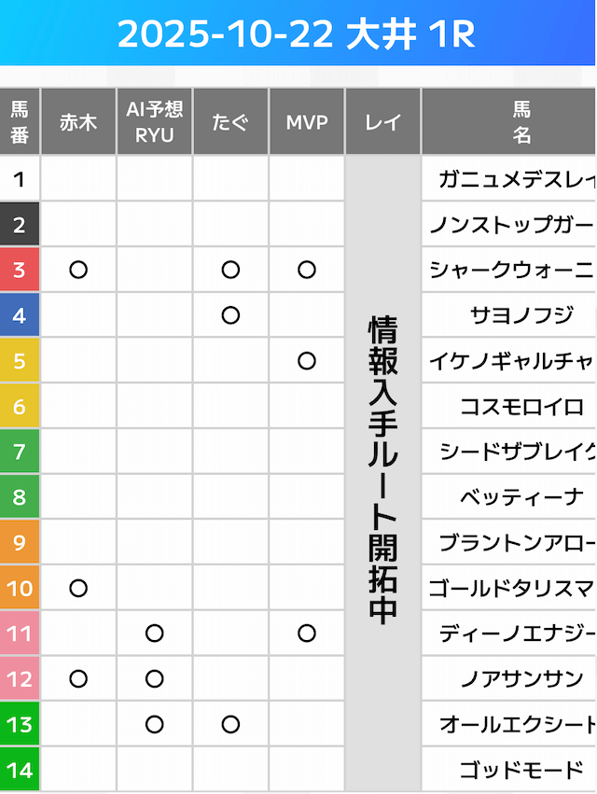Click the たぐ column header
Viewport: 597px width, 794px height.
[x=230, y=122]
